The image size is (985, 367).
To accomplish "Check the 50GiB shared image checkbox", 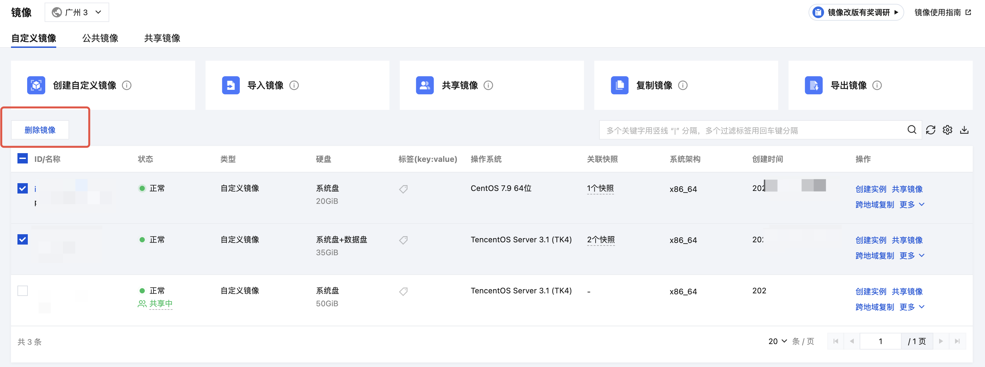I will (x=23, y=290).
